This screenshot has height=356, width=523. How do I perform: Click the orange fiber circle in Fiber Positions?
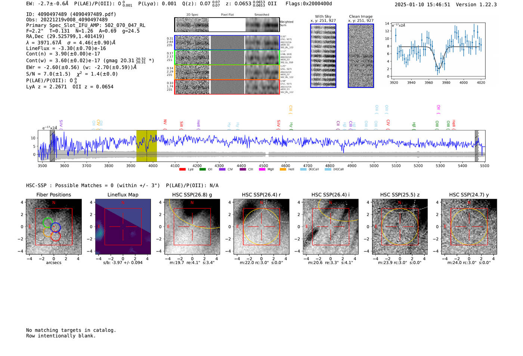pyautogui.click(x=47, y=232)
